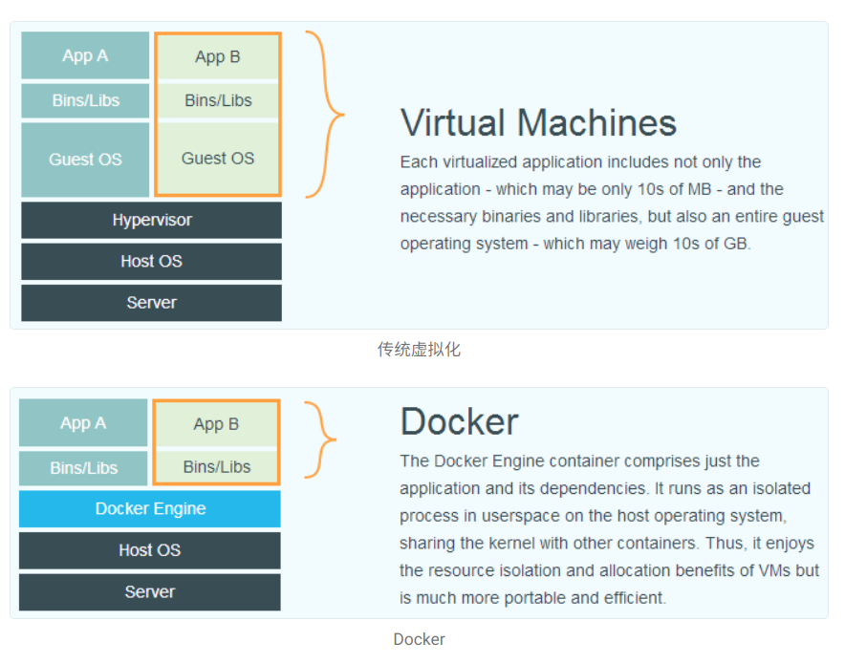The image size is (845, 664).
Task: Select App A in the Docker diagram
Action: (83, 423)
